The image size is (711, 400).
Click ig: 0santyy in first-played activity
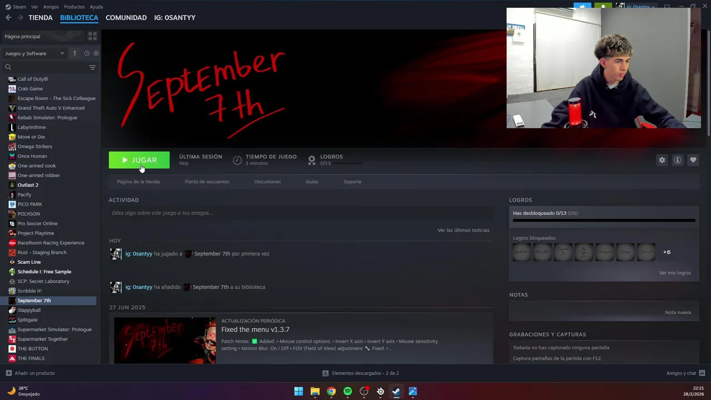click(138, 254)
